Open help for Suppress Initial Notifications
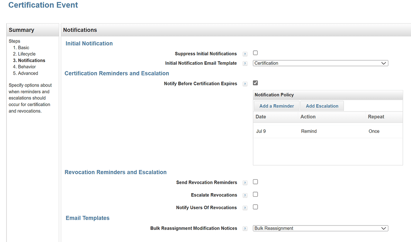 [245, 53]
